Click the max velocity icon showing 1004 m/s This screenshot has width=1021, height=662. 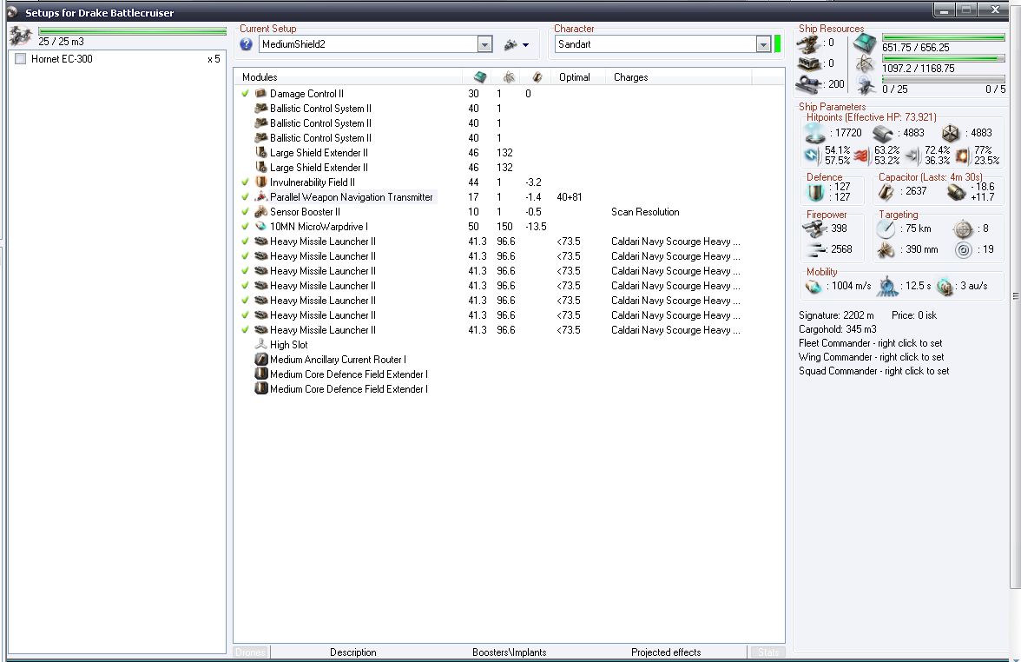point(814,286)
